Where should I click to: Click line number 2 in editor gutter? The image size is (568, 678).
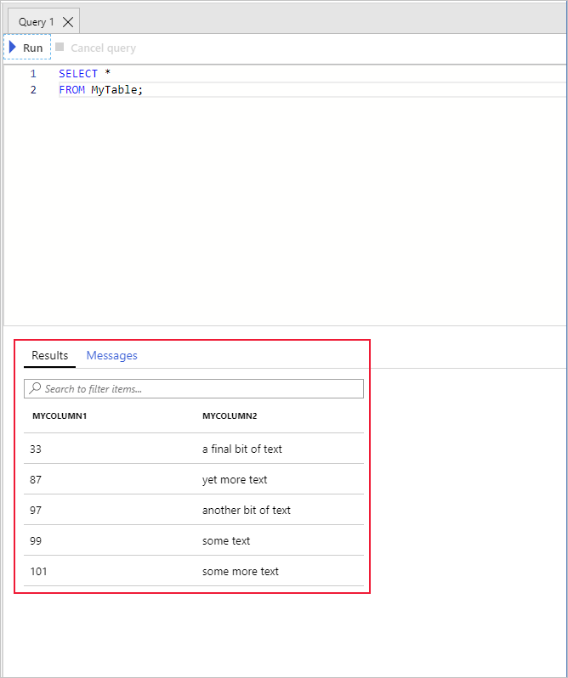pos(33,90)
